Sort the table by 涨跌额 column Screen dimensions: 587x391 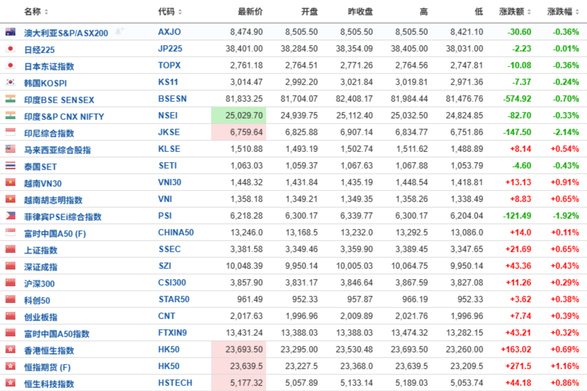(529, 12)
